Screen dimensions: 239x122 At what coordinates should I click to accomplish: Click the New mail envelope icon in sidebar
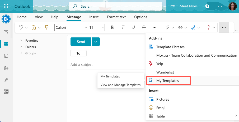(6, 32)
